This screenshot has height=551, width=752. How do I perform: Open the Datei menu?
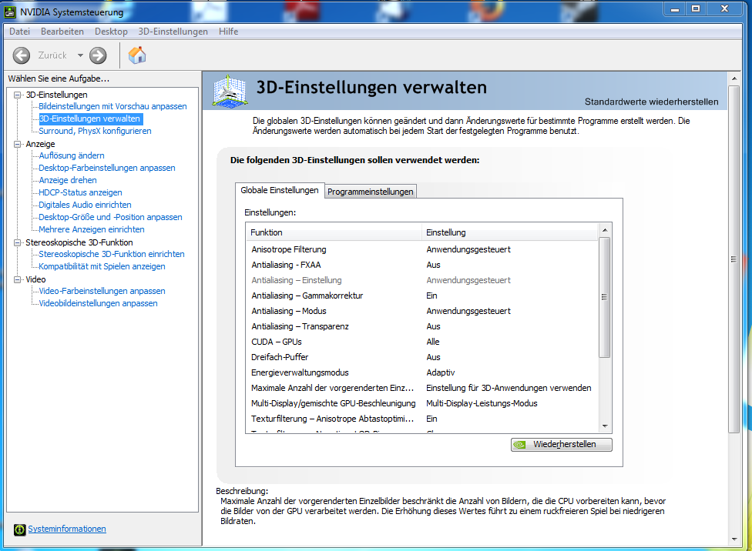(20, 32)
